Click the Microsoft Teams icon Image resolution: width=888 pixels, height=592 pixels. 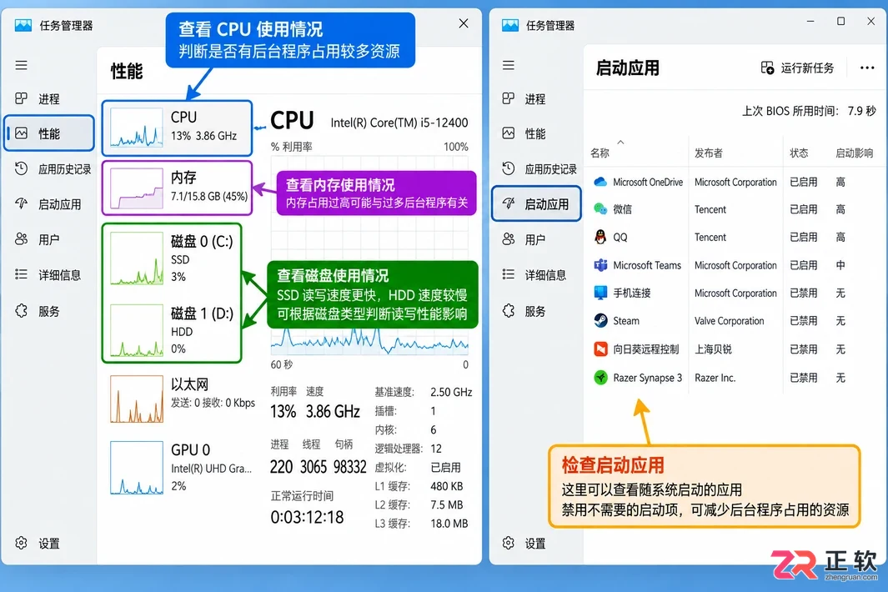(x=600, y=264)
